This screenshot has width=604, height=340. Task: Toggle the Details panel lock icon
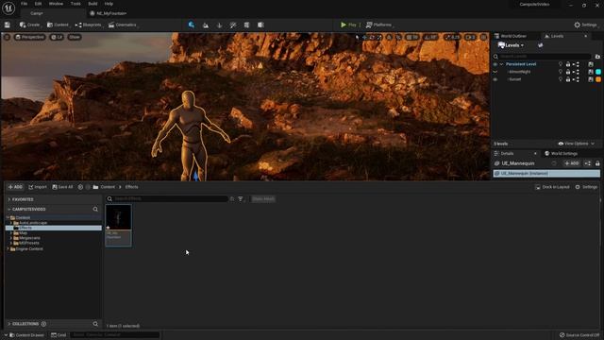click(597, 163)
